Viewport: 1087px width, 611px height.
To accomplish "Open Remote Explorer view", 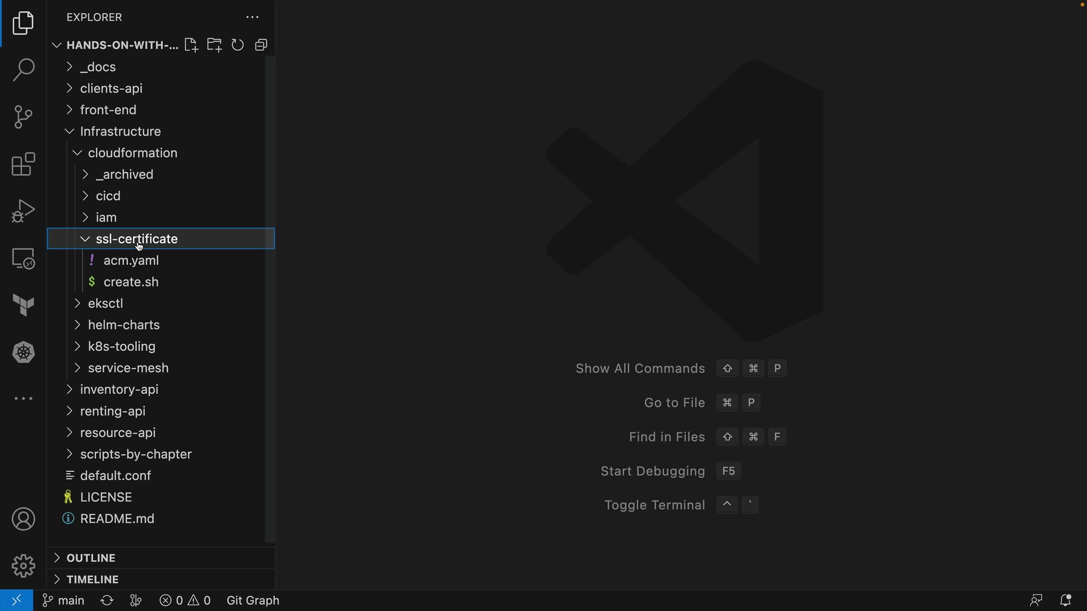I will click(23, 259).
